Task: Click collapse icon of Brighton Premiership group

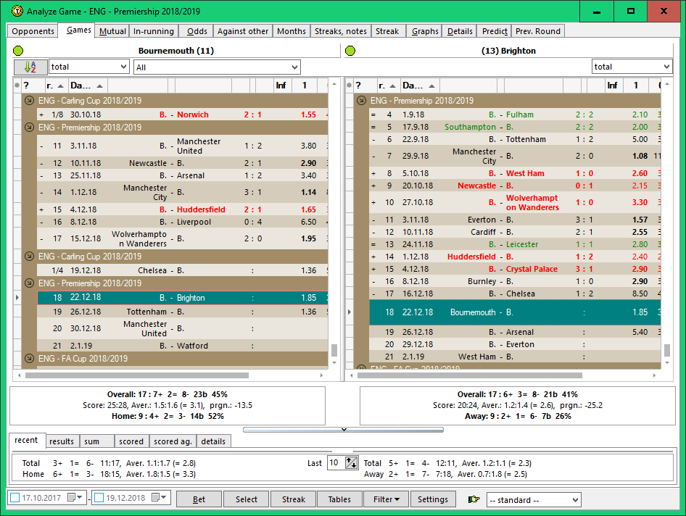Action: (x=362, y=101)
